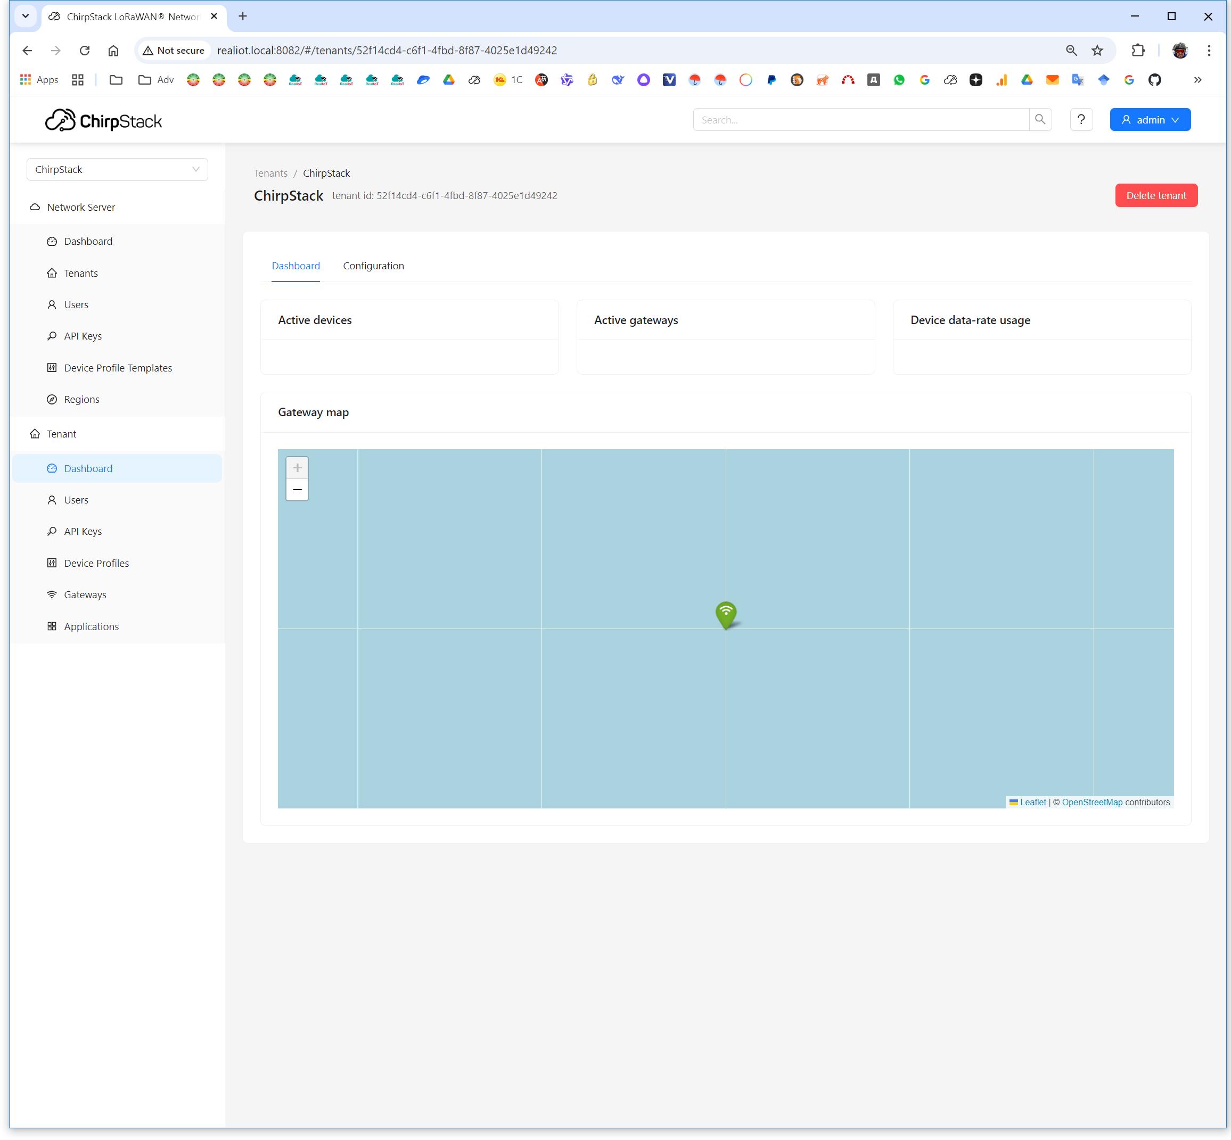Click the search magnifier button
Screen dimensions: 1231x1140
1040,120
